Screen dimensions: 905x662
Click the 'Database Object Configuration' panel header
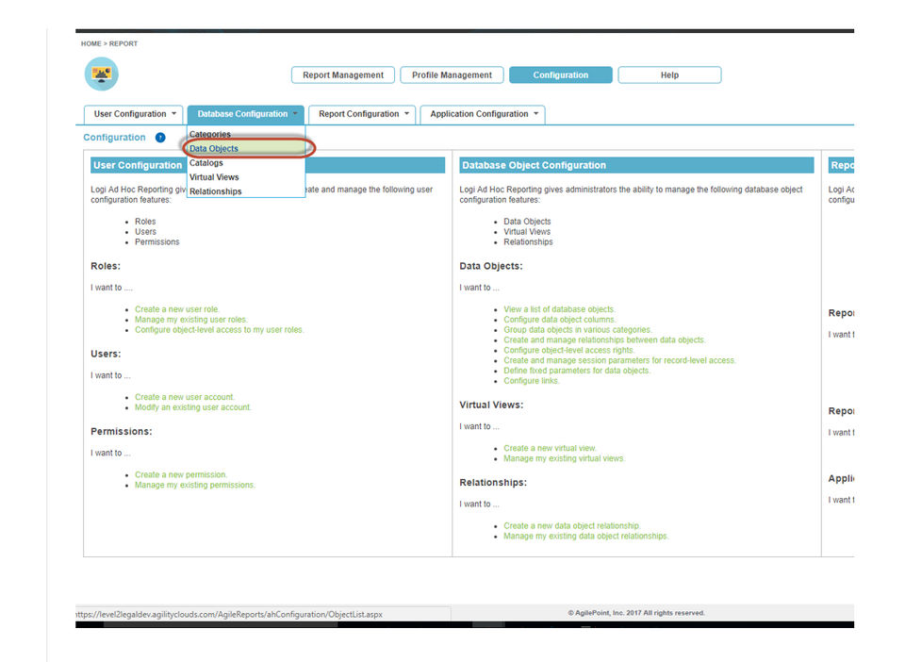tap(636, 165)
